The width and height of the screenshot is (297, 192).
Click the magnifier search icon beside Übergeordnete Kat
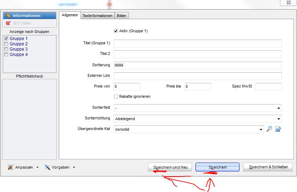[x=269, y=129]
